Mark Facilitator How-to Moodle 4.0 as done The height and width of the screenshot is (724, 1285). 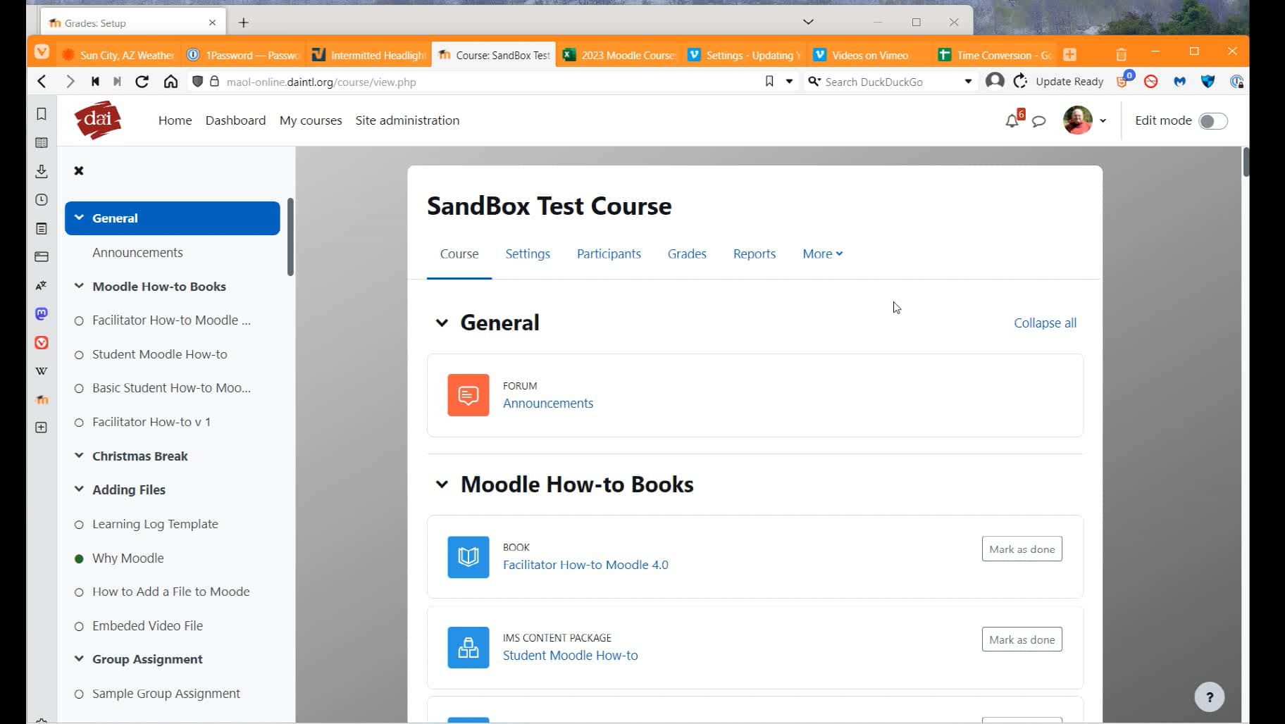point(1021,549)
